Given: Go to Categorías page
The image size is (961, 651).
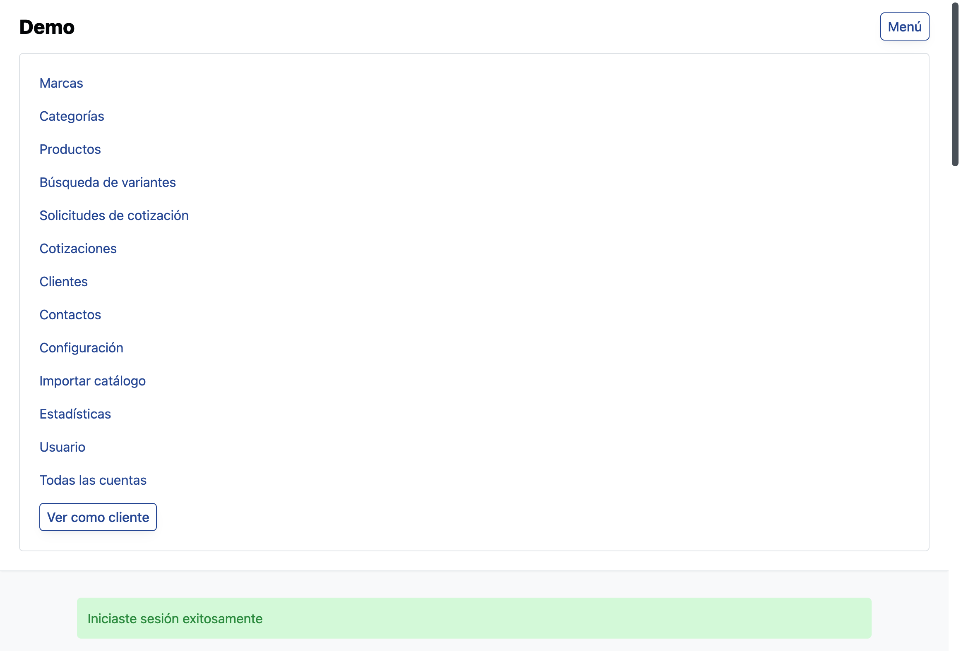Looking at the screenshot, I should 72,116.
